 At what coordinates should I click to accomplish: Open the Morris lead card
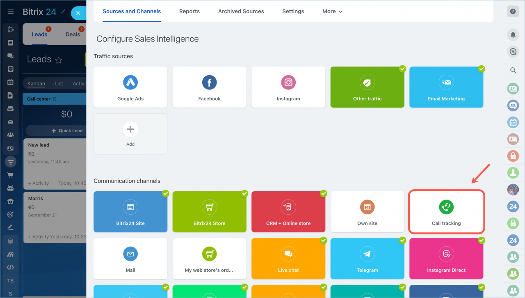point(55,217)
